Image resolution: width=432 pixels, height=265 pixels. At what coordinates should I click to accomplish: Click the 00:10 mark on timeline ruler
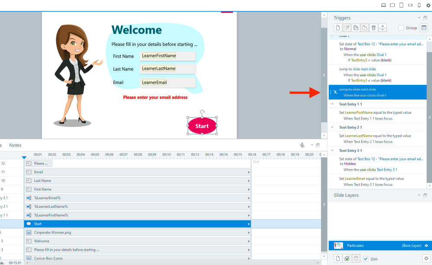pos(166,155)
